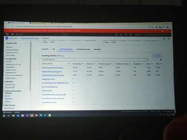Reload the page in browser toolbar
Image resolution: width=187 pixels, height=140 pixels.
tap(12, 27)
